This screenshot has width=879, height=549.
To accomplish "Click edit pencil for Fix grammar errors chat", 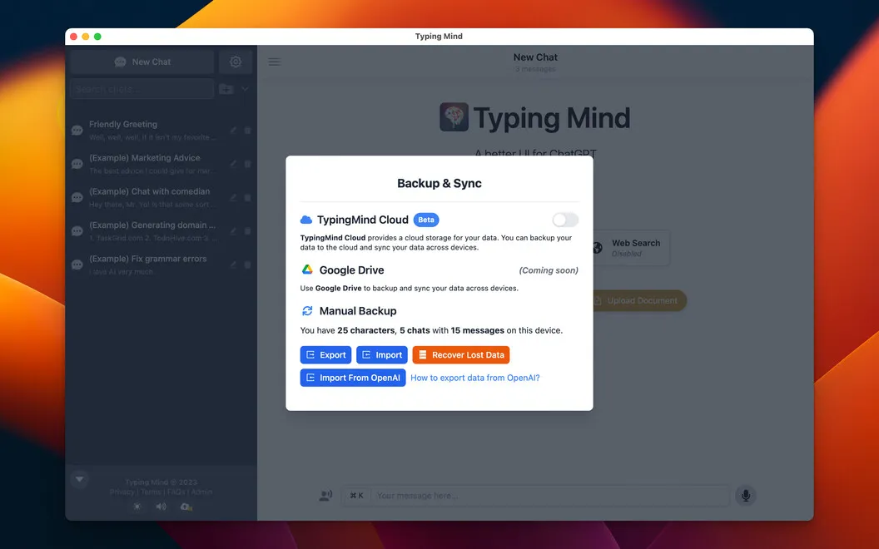I will click(x=233, y=265).
